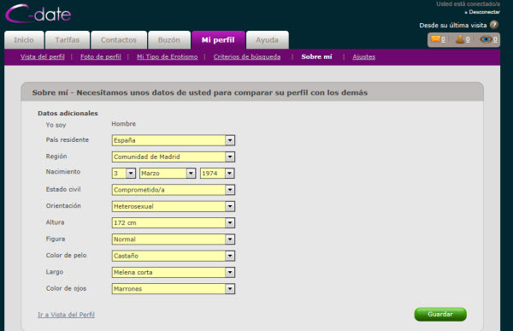
Task: Open the Buzón tab
Action: point(169,40)
